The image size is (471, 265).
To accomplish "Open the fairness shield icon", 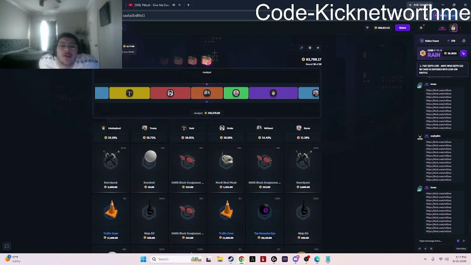I will pyautogui.click(x=310, y=47).
